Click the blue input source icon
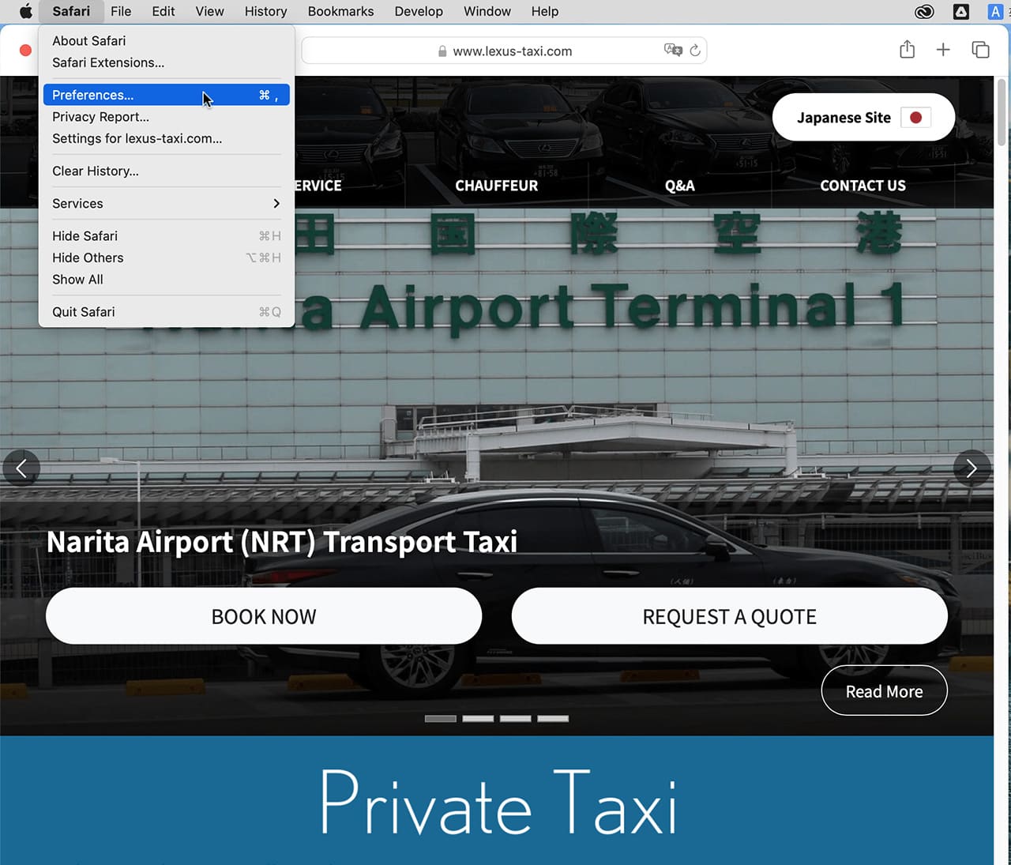This screenshot has height=865, width=1011. tap(995, 11)
